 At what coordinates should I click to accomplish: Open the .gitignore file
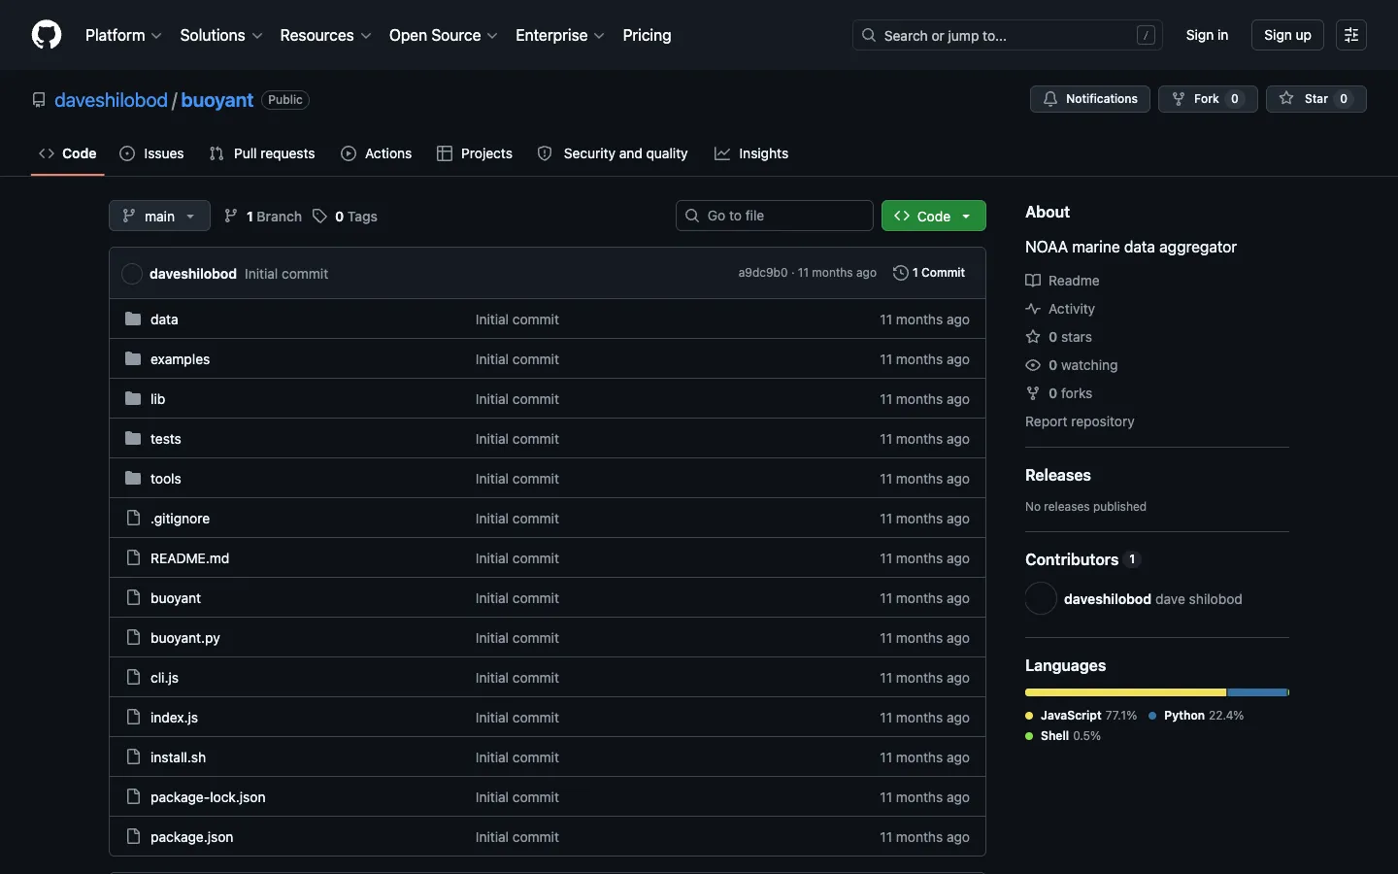point(180,519)
